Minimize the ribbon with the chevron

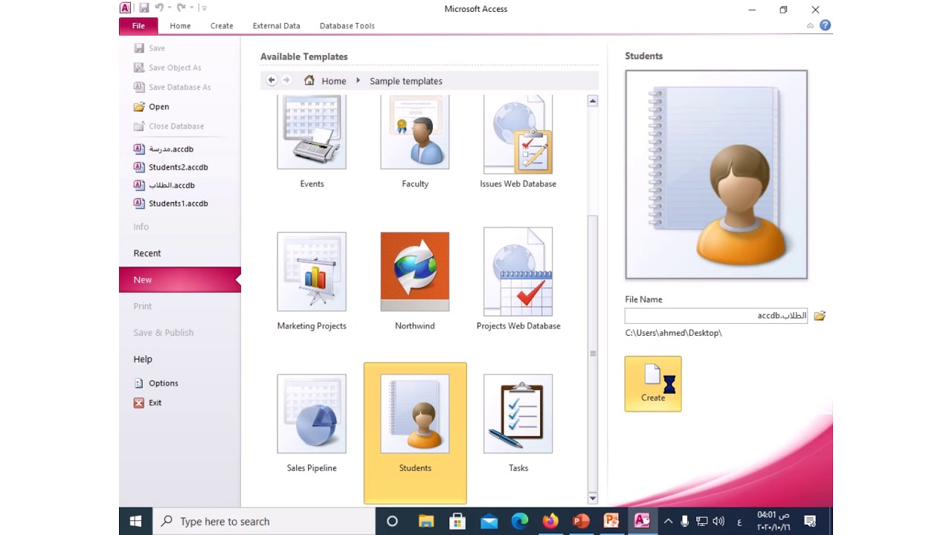pos(811,25)
